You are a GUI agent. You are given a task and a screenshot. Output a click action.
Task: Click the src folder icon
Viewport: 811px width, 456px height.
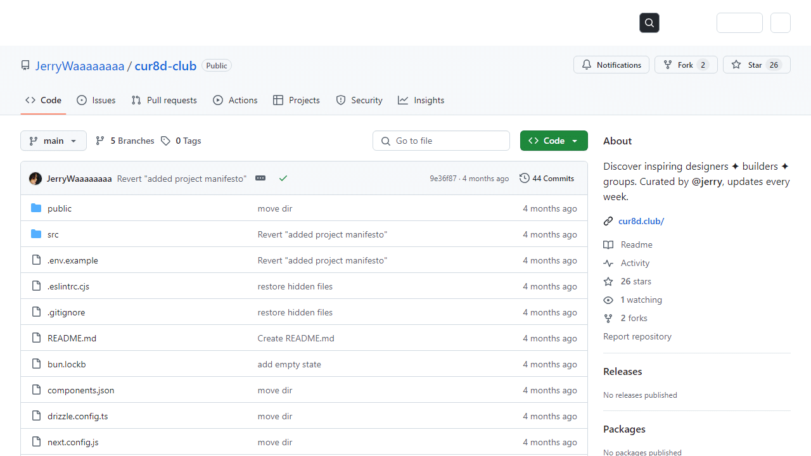[36, 234]
